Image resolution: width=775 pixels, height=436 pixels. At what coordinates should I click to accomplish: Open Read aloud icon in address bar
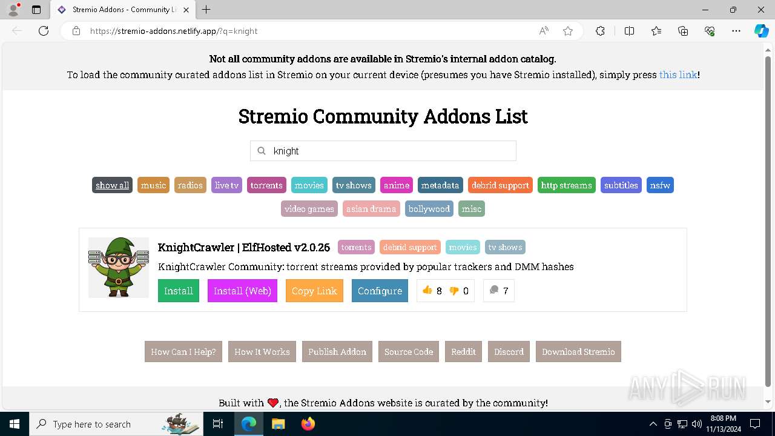coord(544,31)
